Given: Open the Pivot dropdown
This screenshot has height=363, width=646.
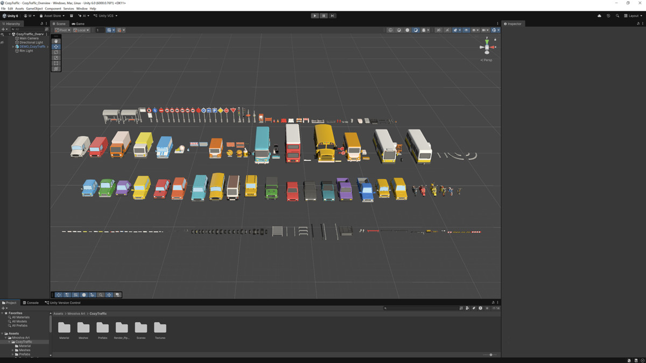Looking at the screenshot, I should (x=62, y=30).
